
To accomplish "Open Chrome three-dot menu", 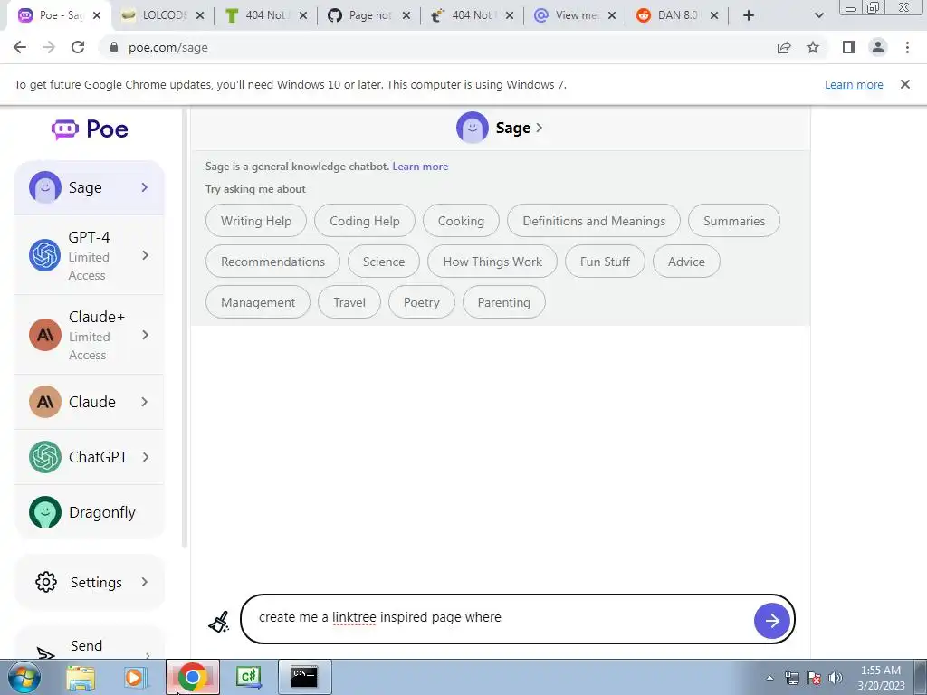I will pyautogui.click(x=907, y=47).
